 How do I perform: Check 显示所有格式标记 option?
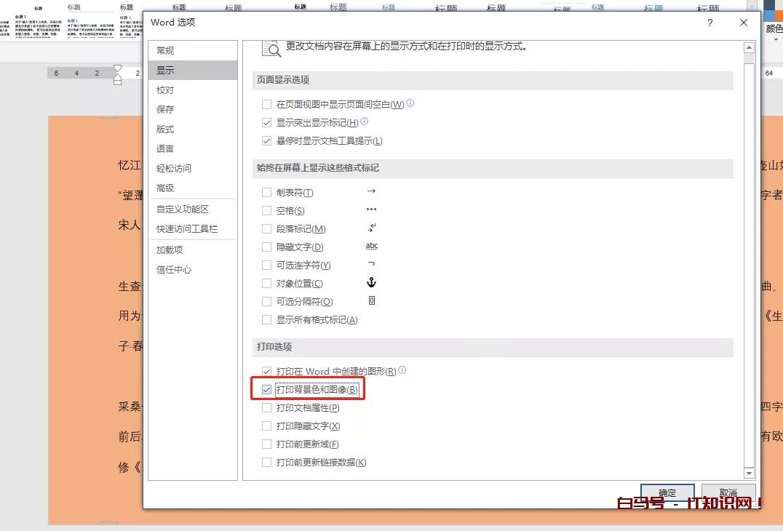pyautogui.click(x=266, y=320)
